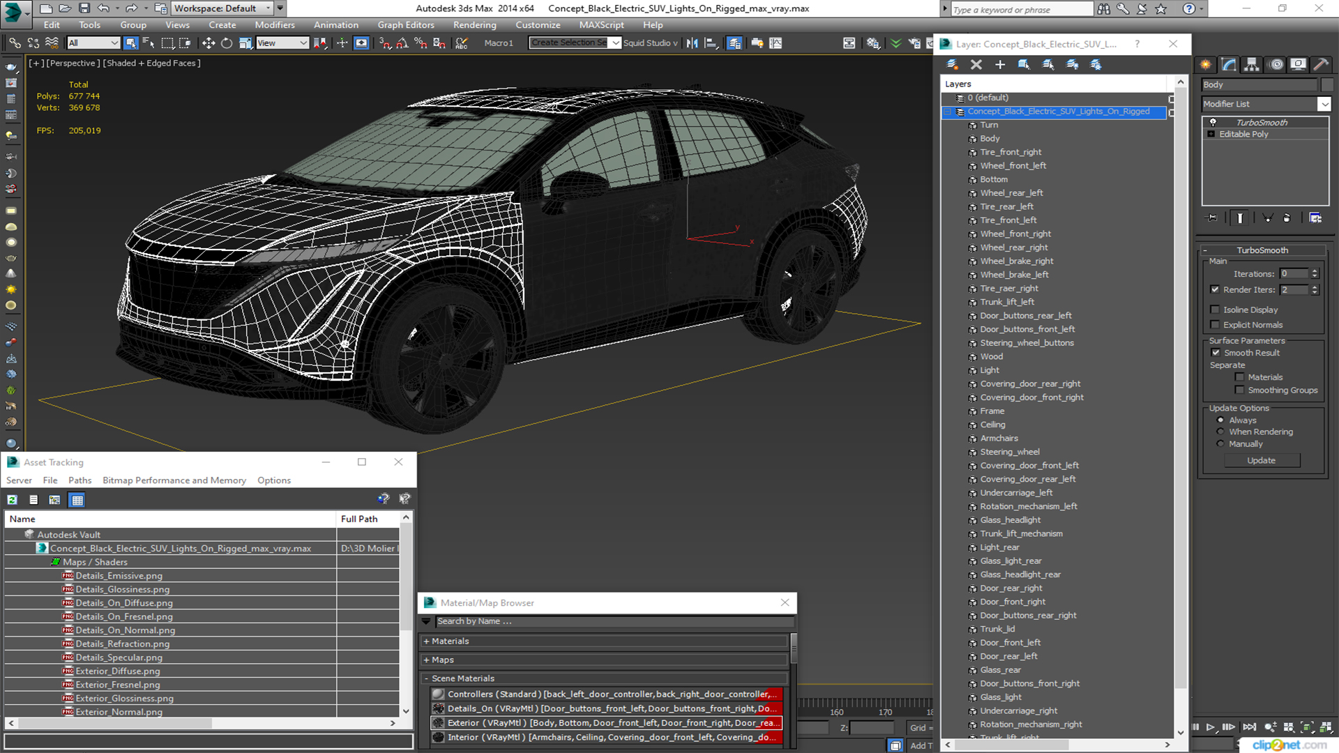Click Iterations spinner arrows

pos(1315,274)
